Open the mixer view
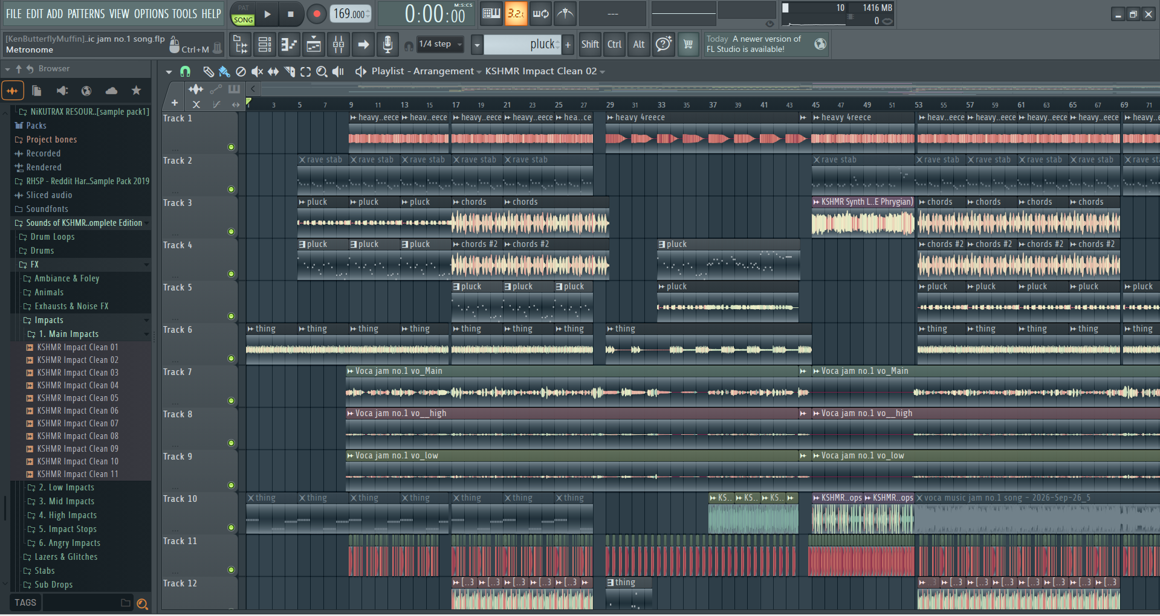This screenshot has width=1160, height=616. [339, 44]
